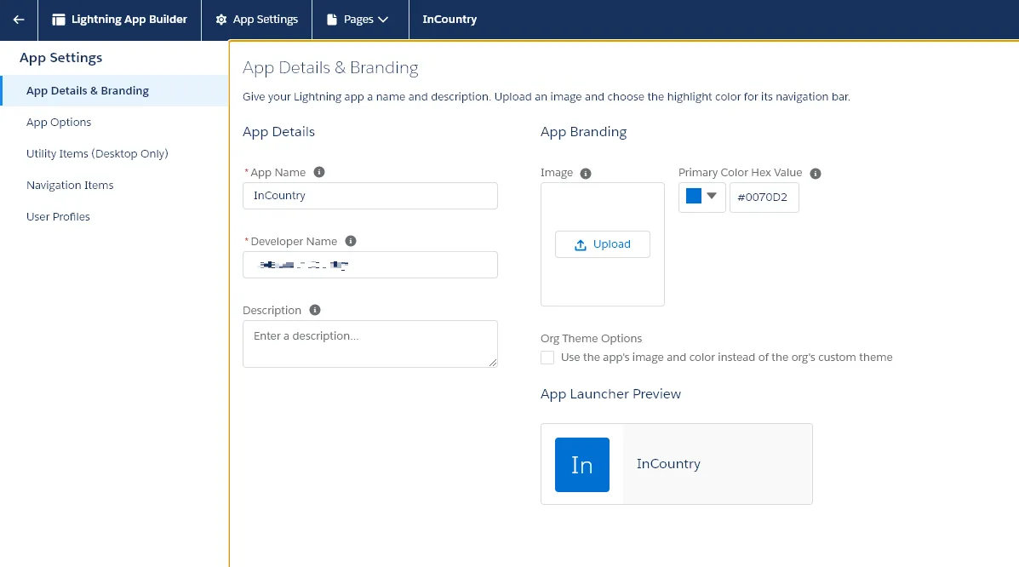Enable the app's image and color checkbox
Viewport: 1019px width, 567px height.
point(547,358)
